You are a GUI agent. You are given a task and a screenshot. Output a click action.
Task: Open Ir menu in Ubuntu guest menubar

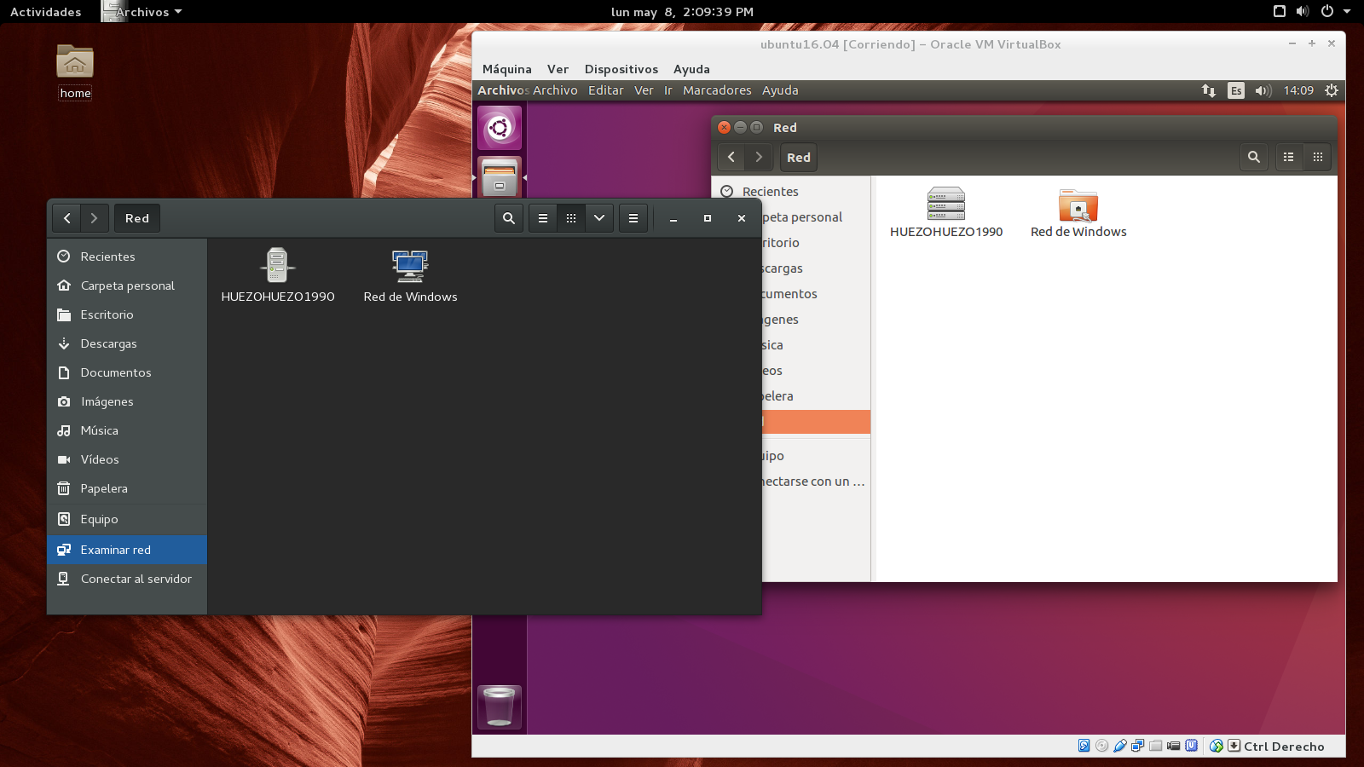(668, 90)
